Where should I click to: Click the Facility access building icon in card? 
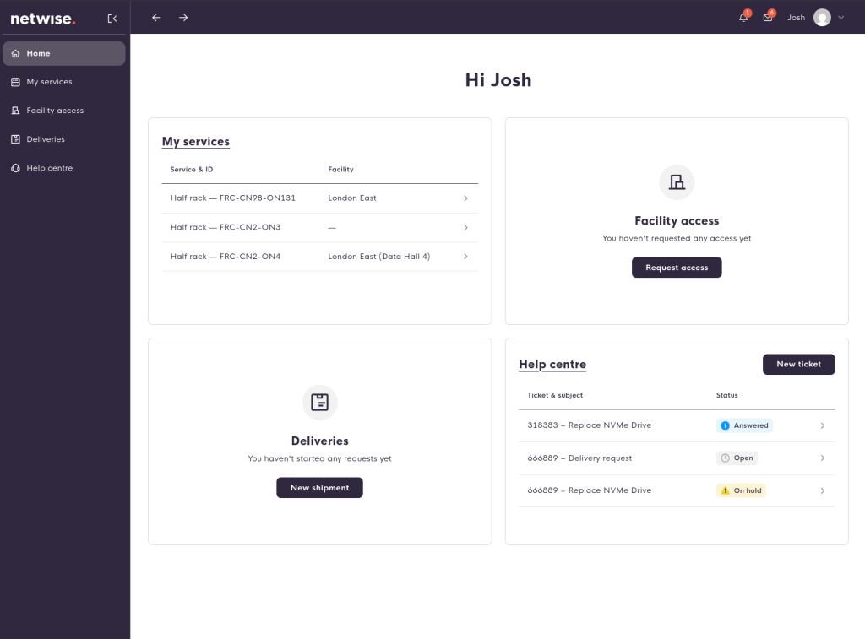tap(677, 182)
